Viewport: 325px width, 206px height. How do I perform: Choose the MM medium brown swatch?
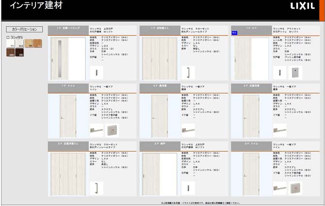click(x=10, y=52)
